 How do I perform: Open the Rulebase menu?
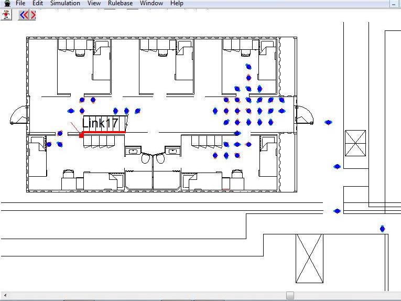(120, 3)
